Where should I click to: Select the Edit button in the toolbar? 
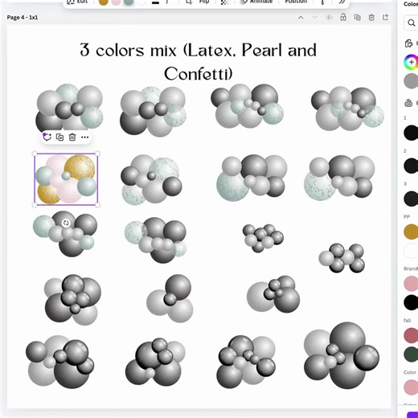(78, 2)
